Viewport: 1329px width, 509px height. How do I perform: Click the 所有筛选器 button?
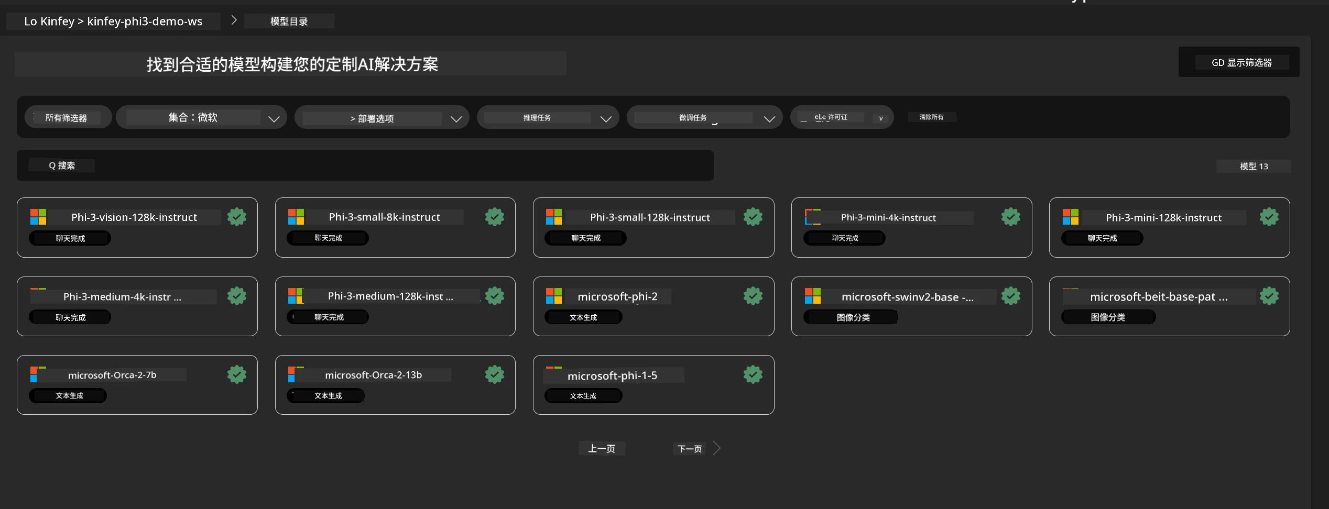68,117
